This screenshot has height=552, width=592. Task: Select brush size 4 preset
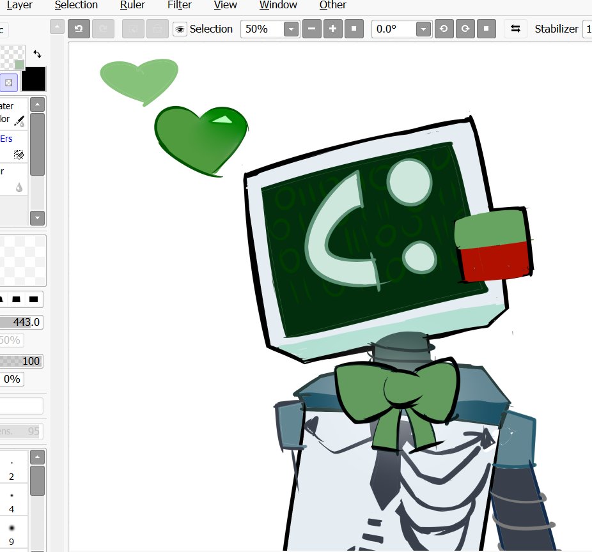pos(13,500)
